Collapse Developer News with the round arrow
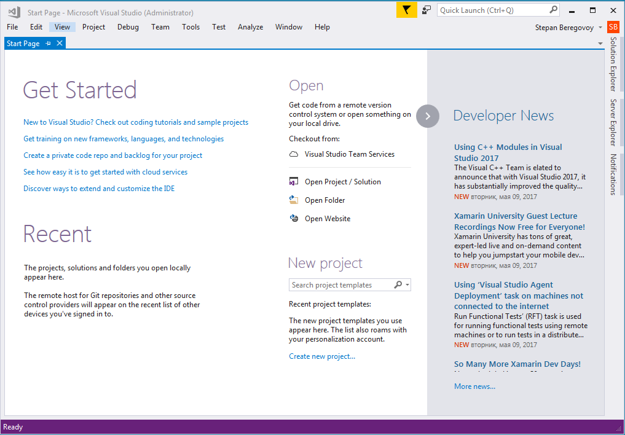This screenshot has height=435, width=625. point(428,116)
